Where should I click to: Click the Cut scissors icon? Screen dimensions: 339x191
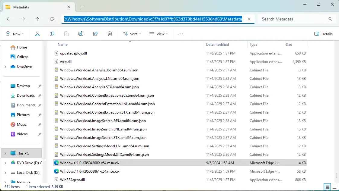(x=37, y=34)
